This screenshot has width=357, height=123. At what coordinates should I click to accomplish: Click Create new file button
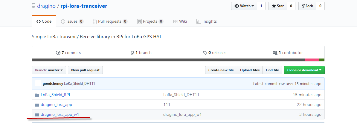tap(221, 70)
